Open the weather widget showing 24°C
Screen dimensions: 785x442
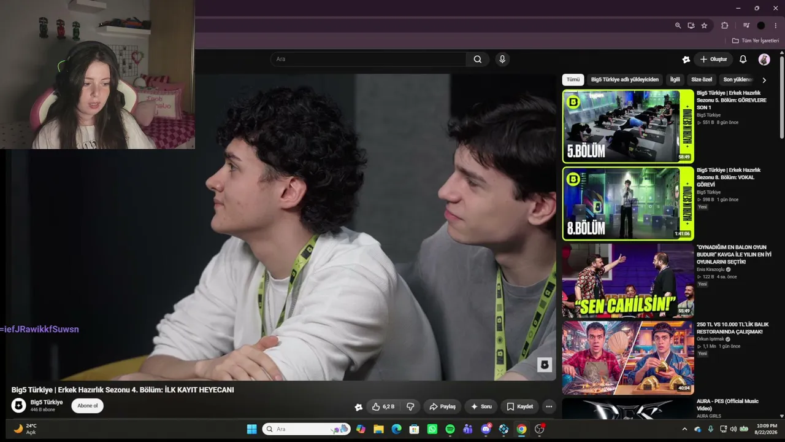[26, 429]
